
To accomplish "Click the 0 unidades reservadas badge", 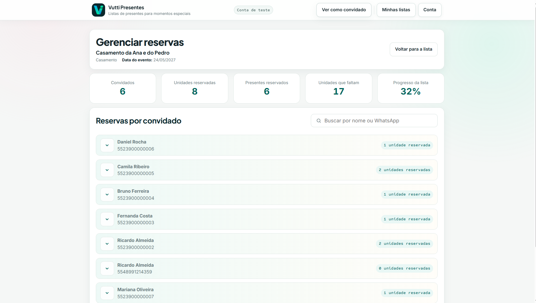I will click(404, 268).
